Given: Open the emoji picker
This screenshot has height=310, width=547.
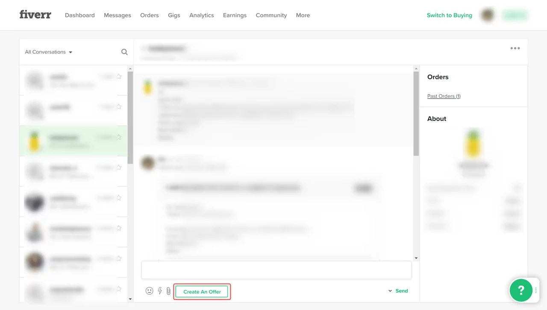Looking at the screenshot, I should (149, 291).
